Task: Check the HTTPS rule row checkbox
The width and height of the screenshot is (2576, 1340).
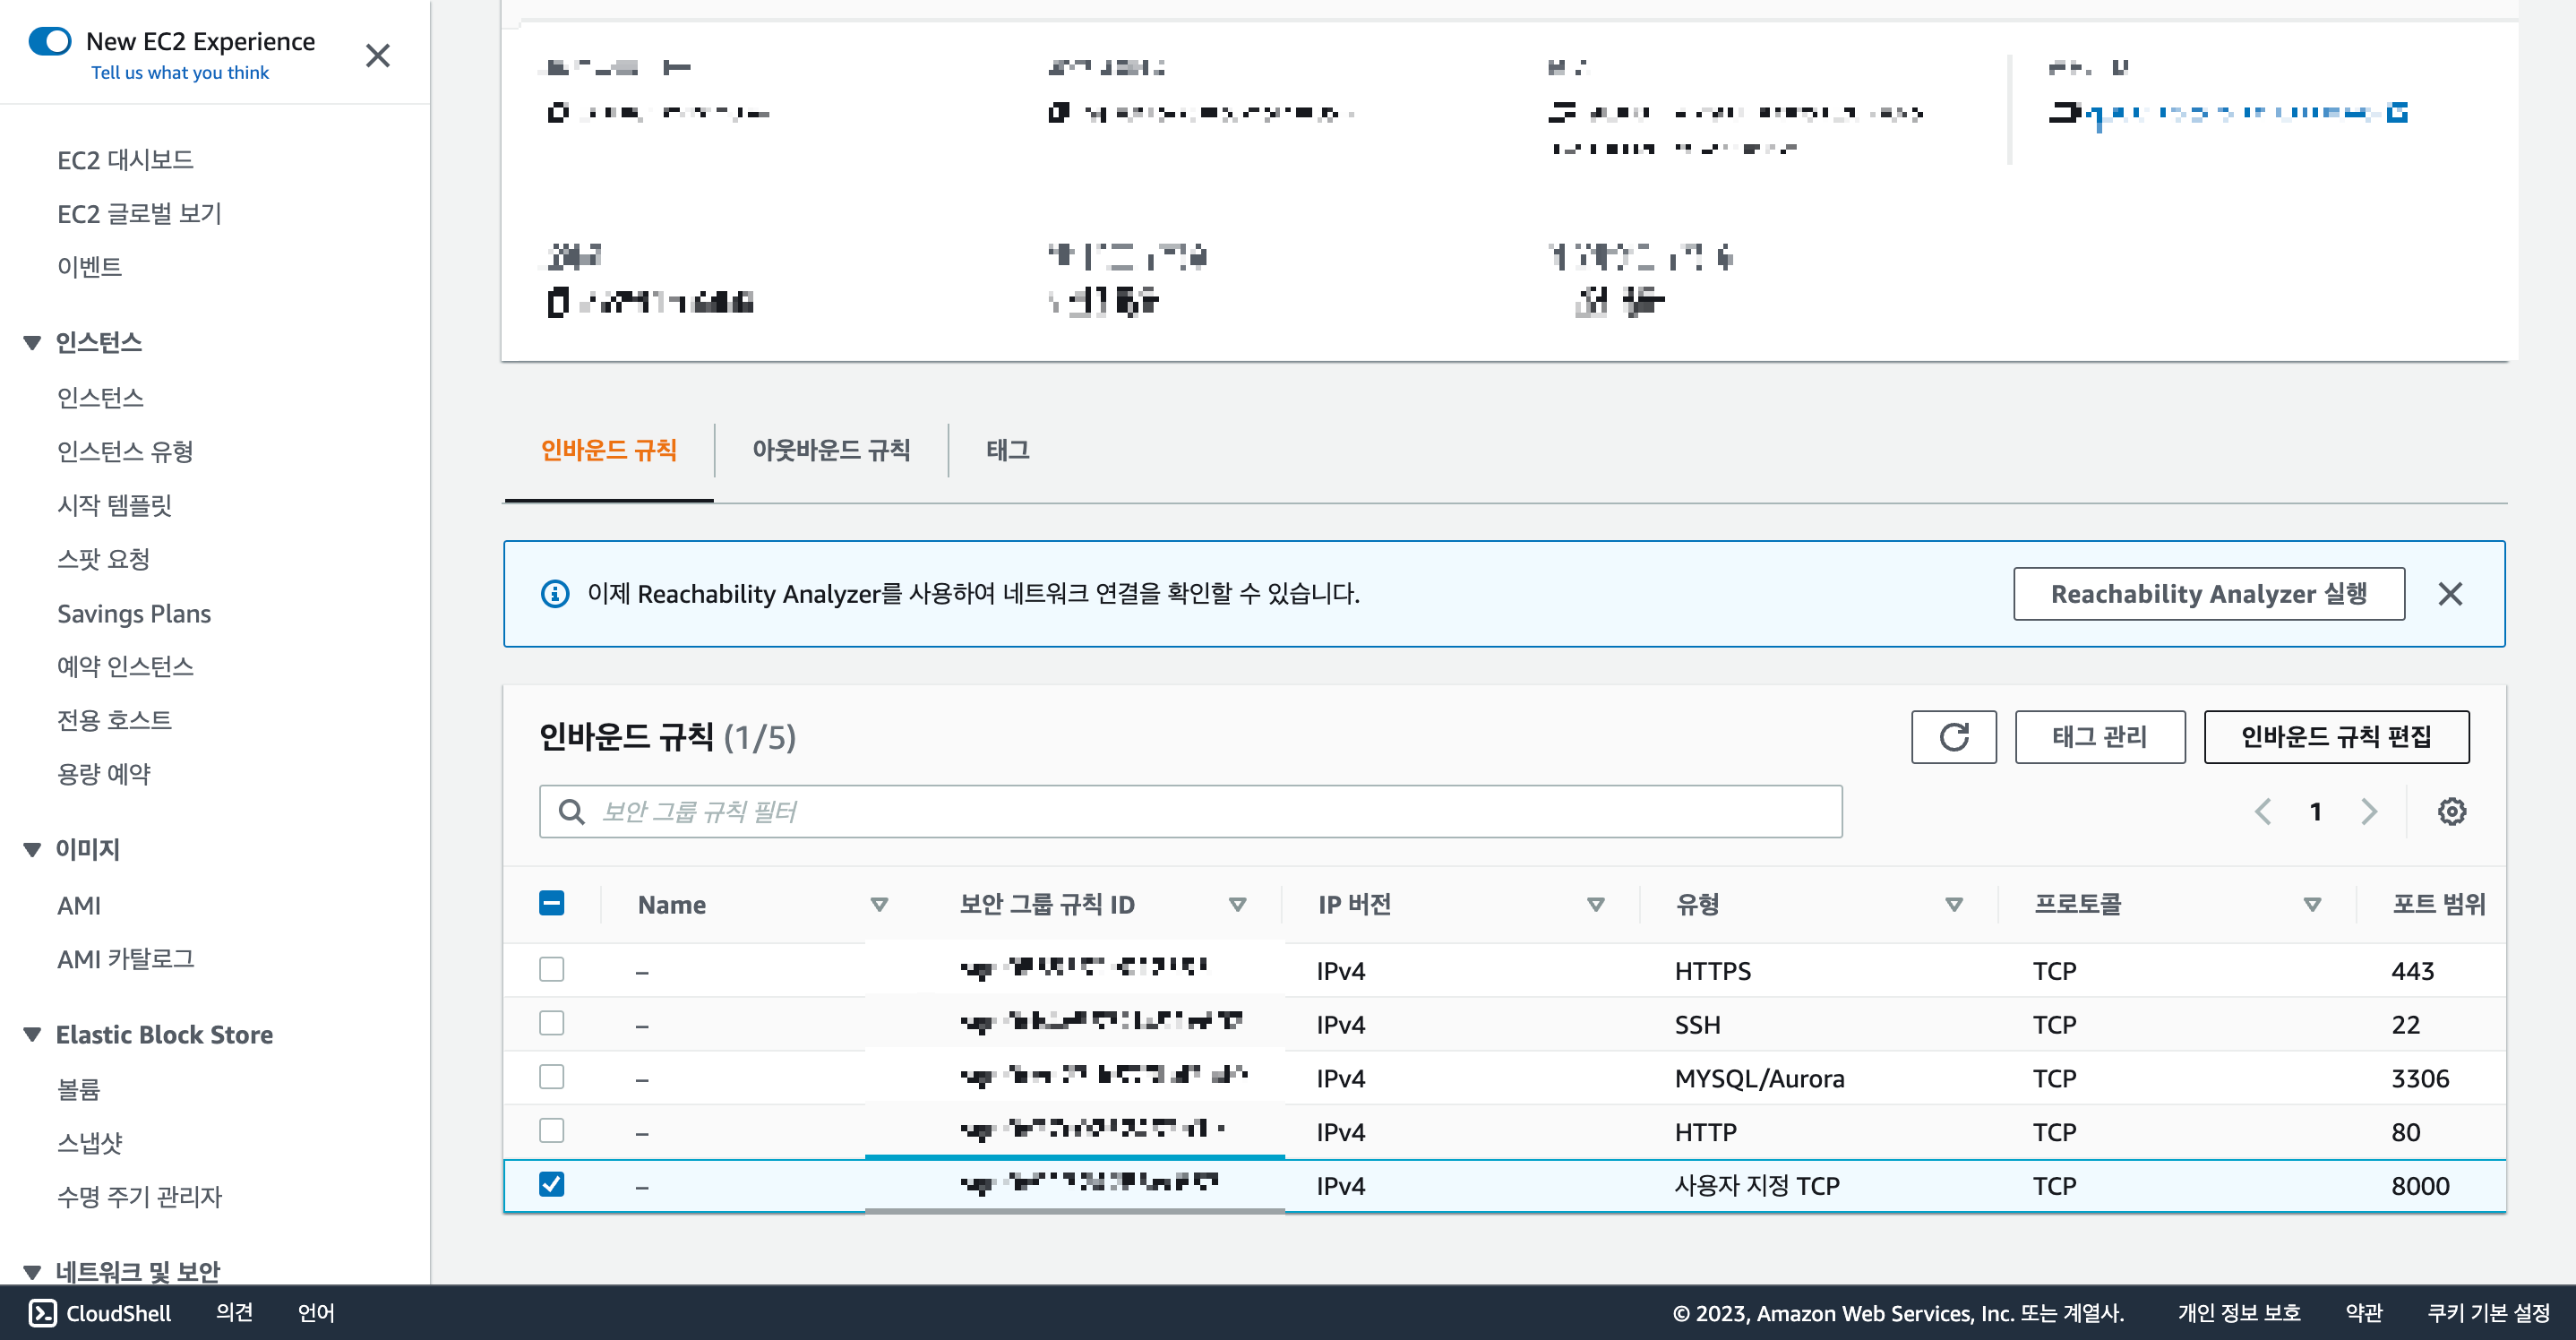Action: click(x=551, y=969)
